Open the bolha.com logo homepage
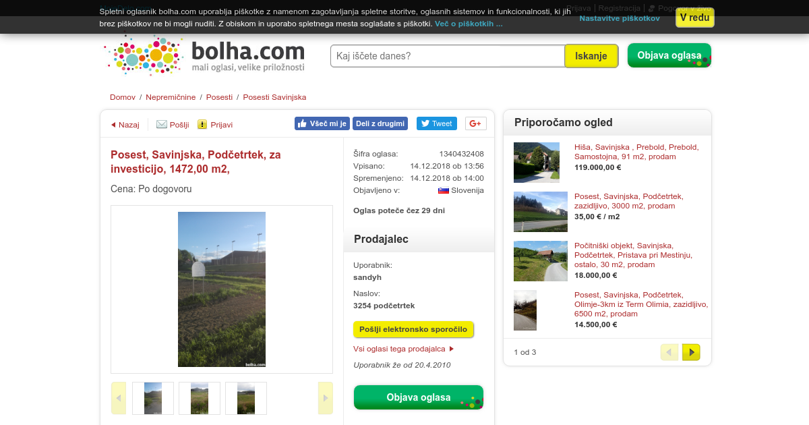809x425 pixels. click(205, 55)
